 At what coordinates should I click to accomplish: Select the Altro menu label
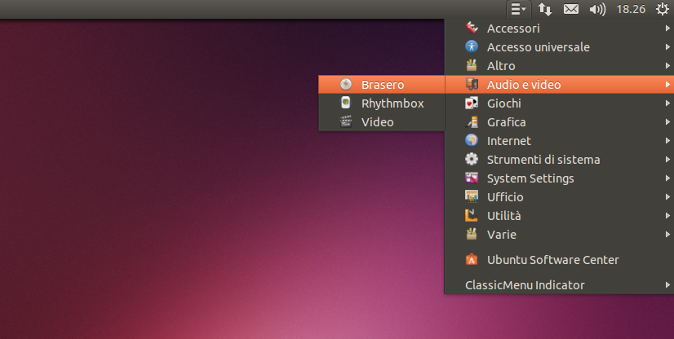point(501,66)
